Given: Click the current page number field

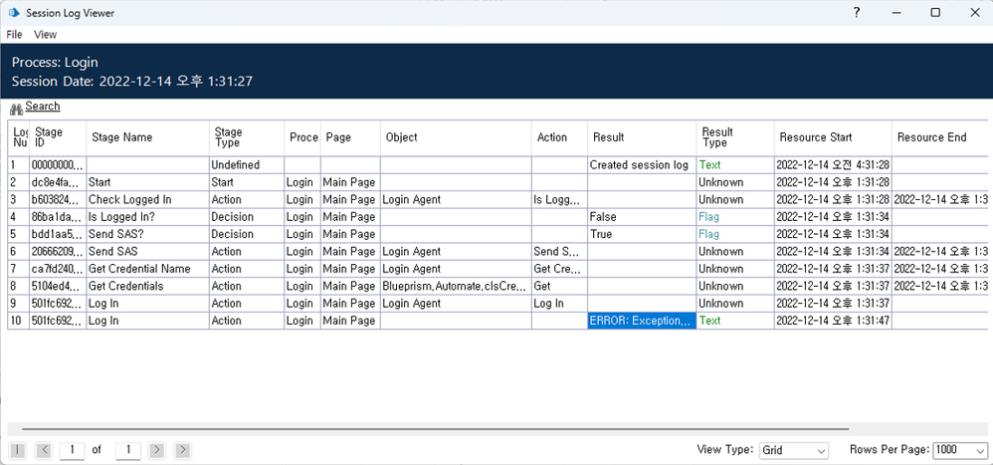Looking at the screenshot, I should pos(72,450).
